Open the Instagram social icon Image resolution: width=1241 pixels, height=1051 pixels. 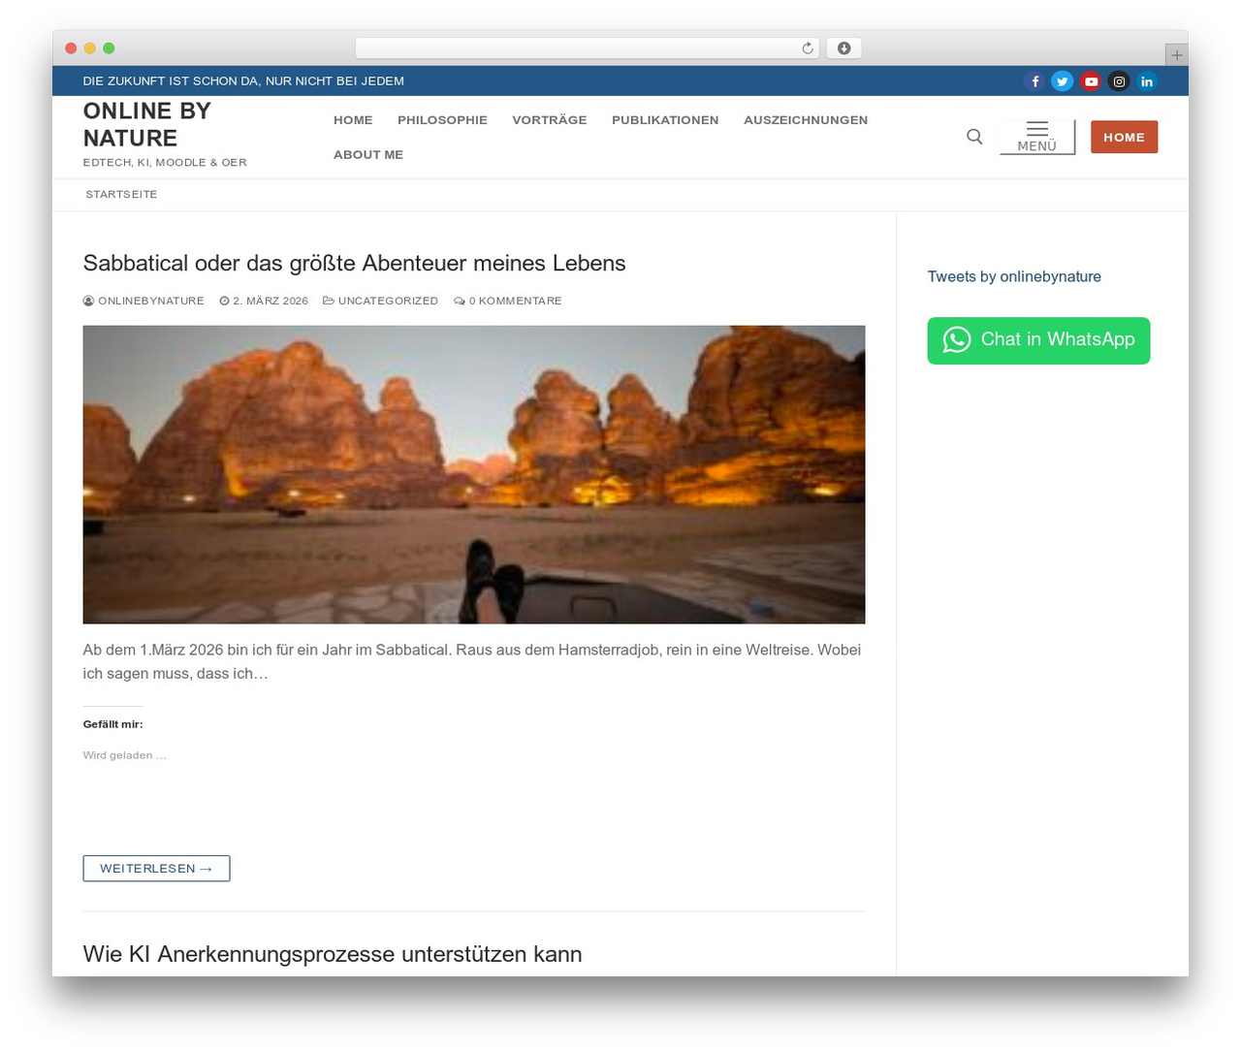click(x=1119, y=81)
